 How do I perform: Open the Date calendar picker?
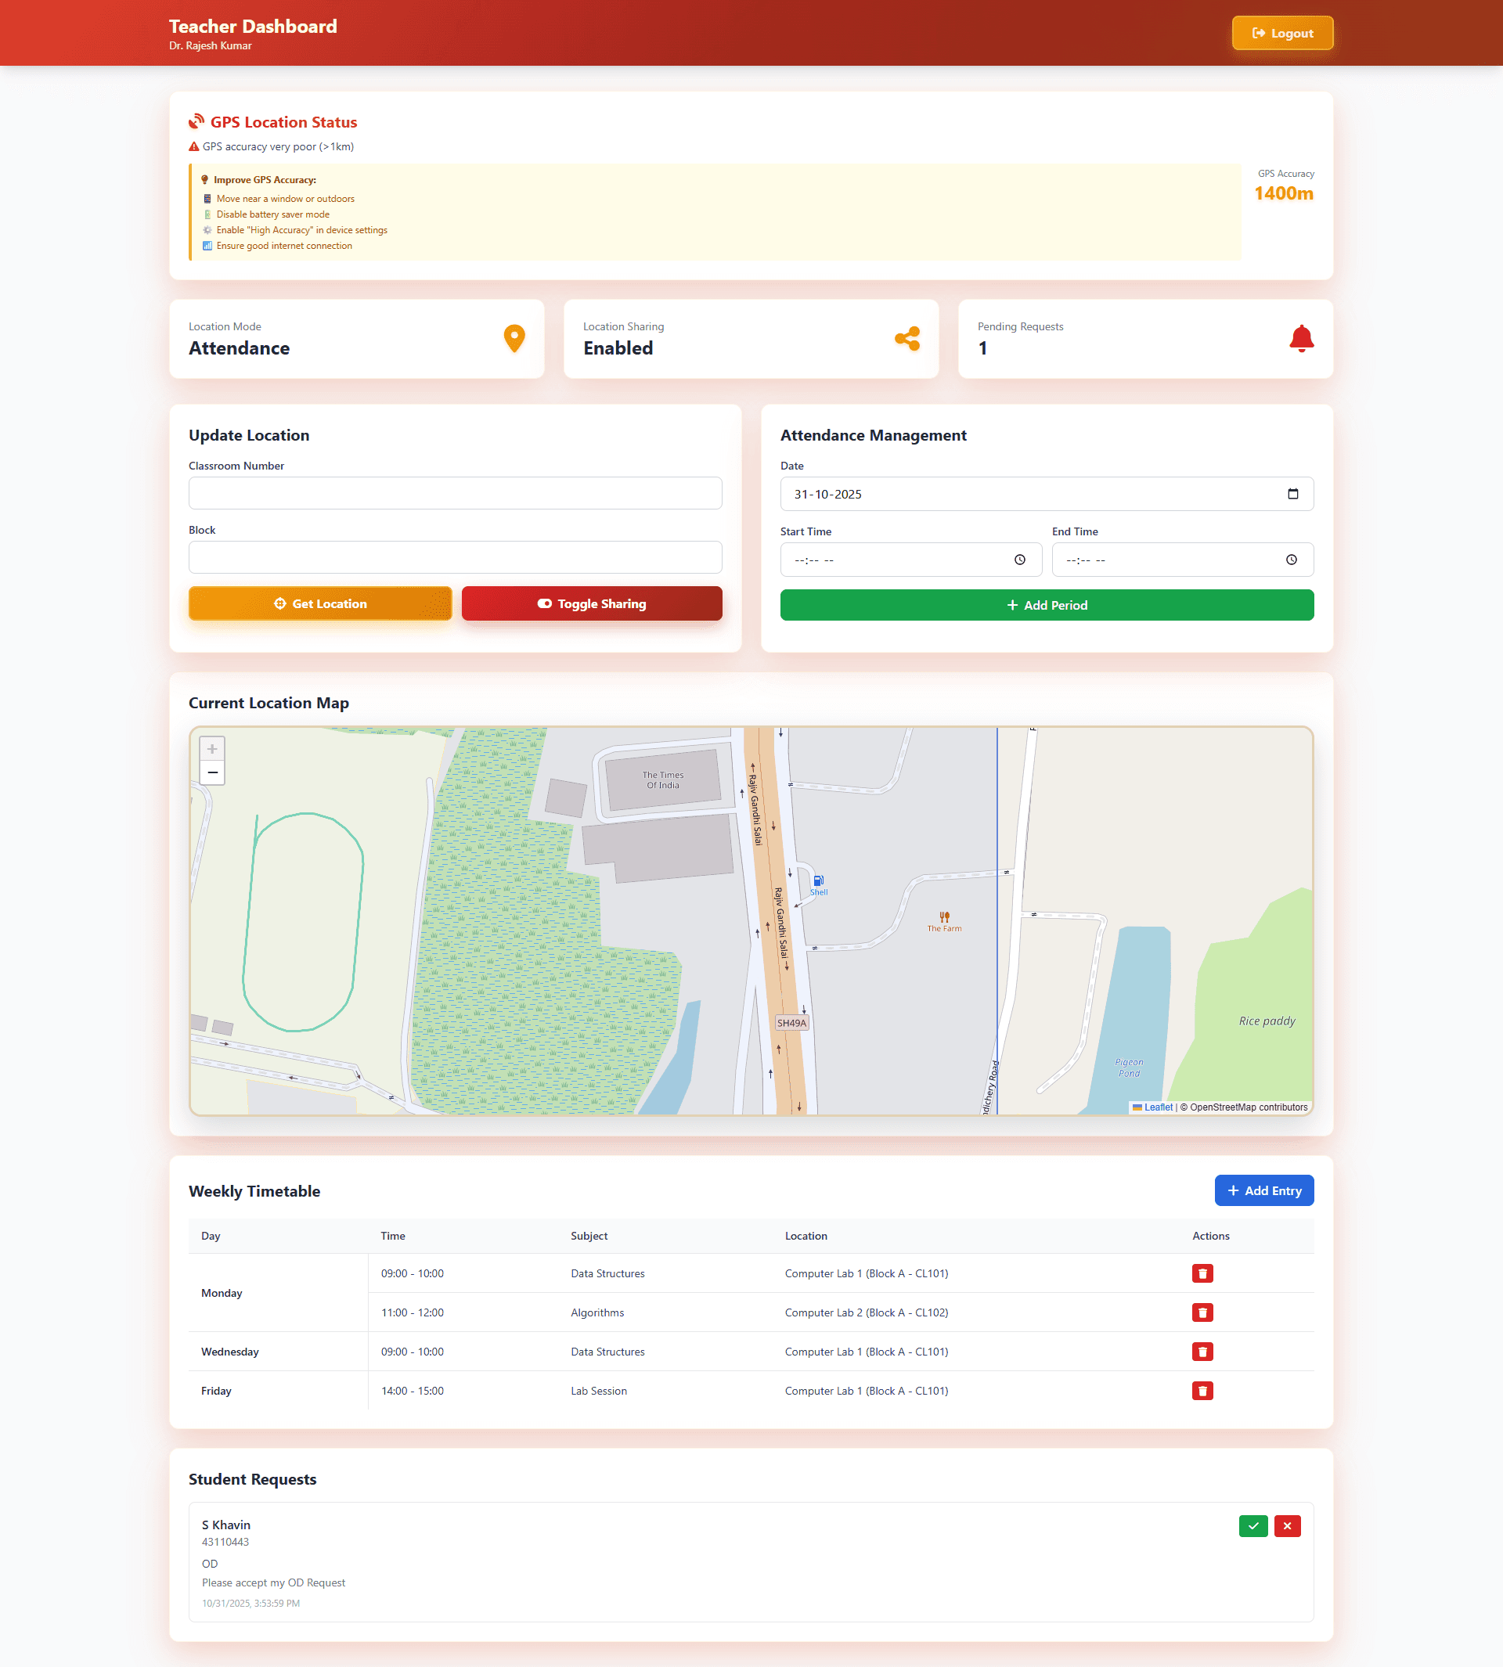click(1292, 494)
